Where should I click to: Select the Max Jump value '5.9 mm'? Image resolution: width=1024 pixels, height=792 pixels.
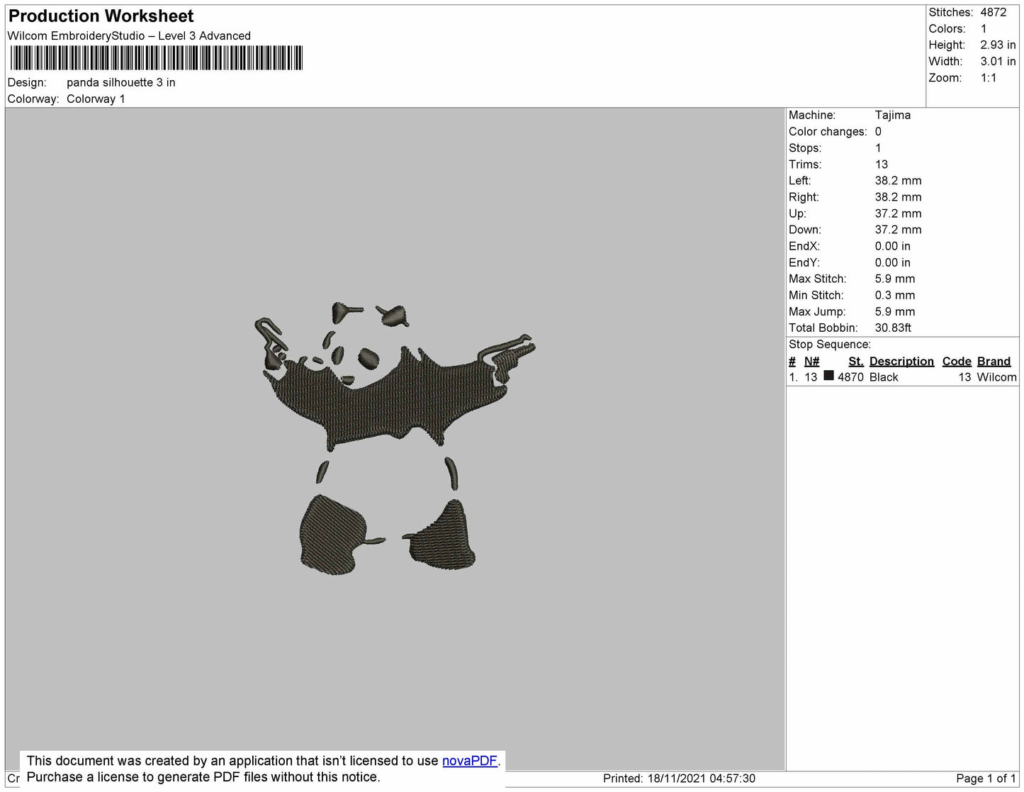[895, 311]
